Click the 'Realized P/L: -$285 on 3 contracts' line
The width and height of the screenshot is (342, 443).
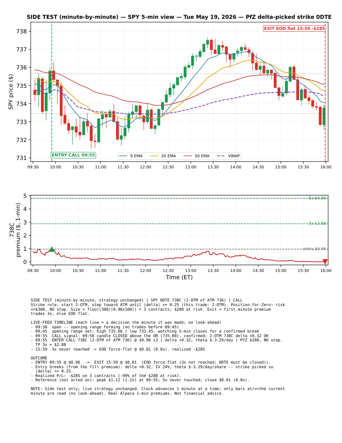(106, 376)
